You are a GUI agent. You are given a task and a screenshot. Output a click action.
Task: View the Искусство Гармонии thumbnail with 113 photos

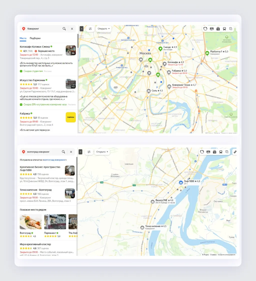[x=71, y=84]
